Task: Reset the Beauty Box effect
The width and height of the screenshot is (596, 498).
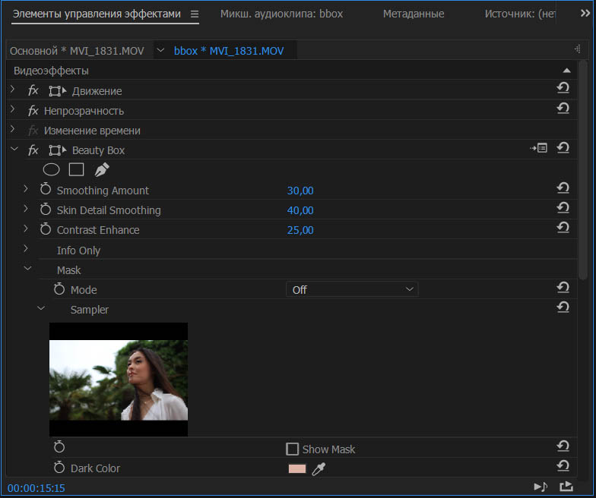Action: pyautogui.click(x=563, y=147)
